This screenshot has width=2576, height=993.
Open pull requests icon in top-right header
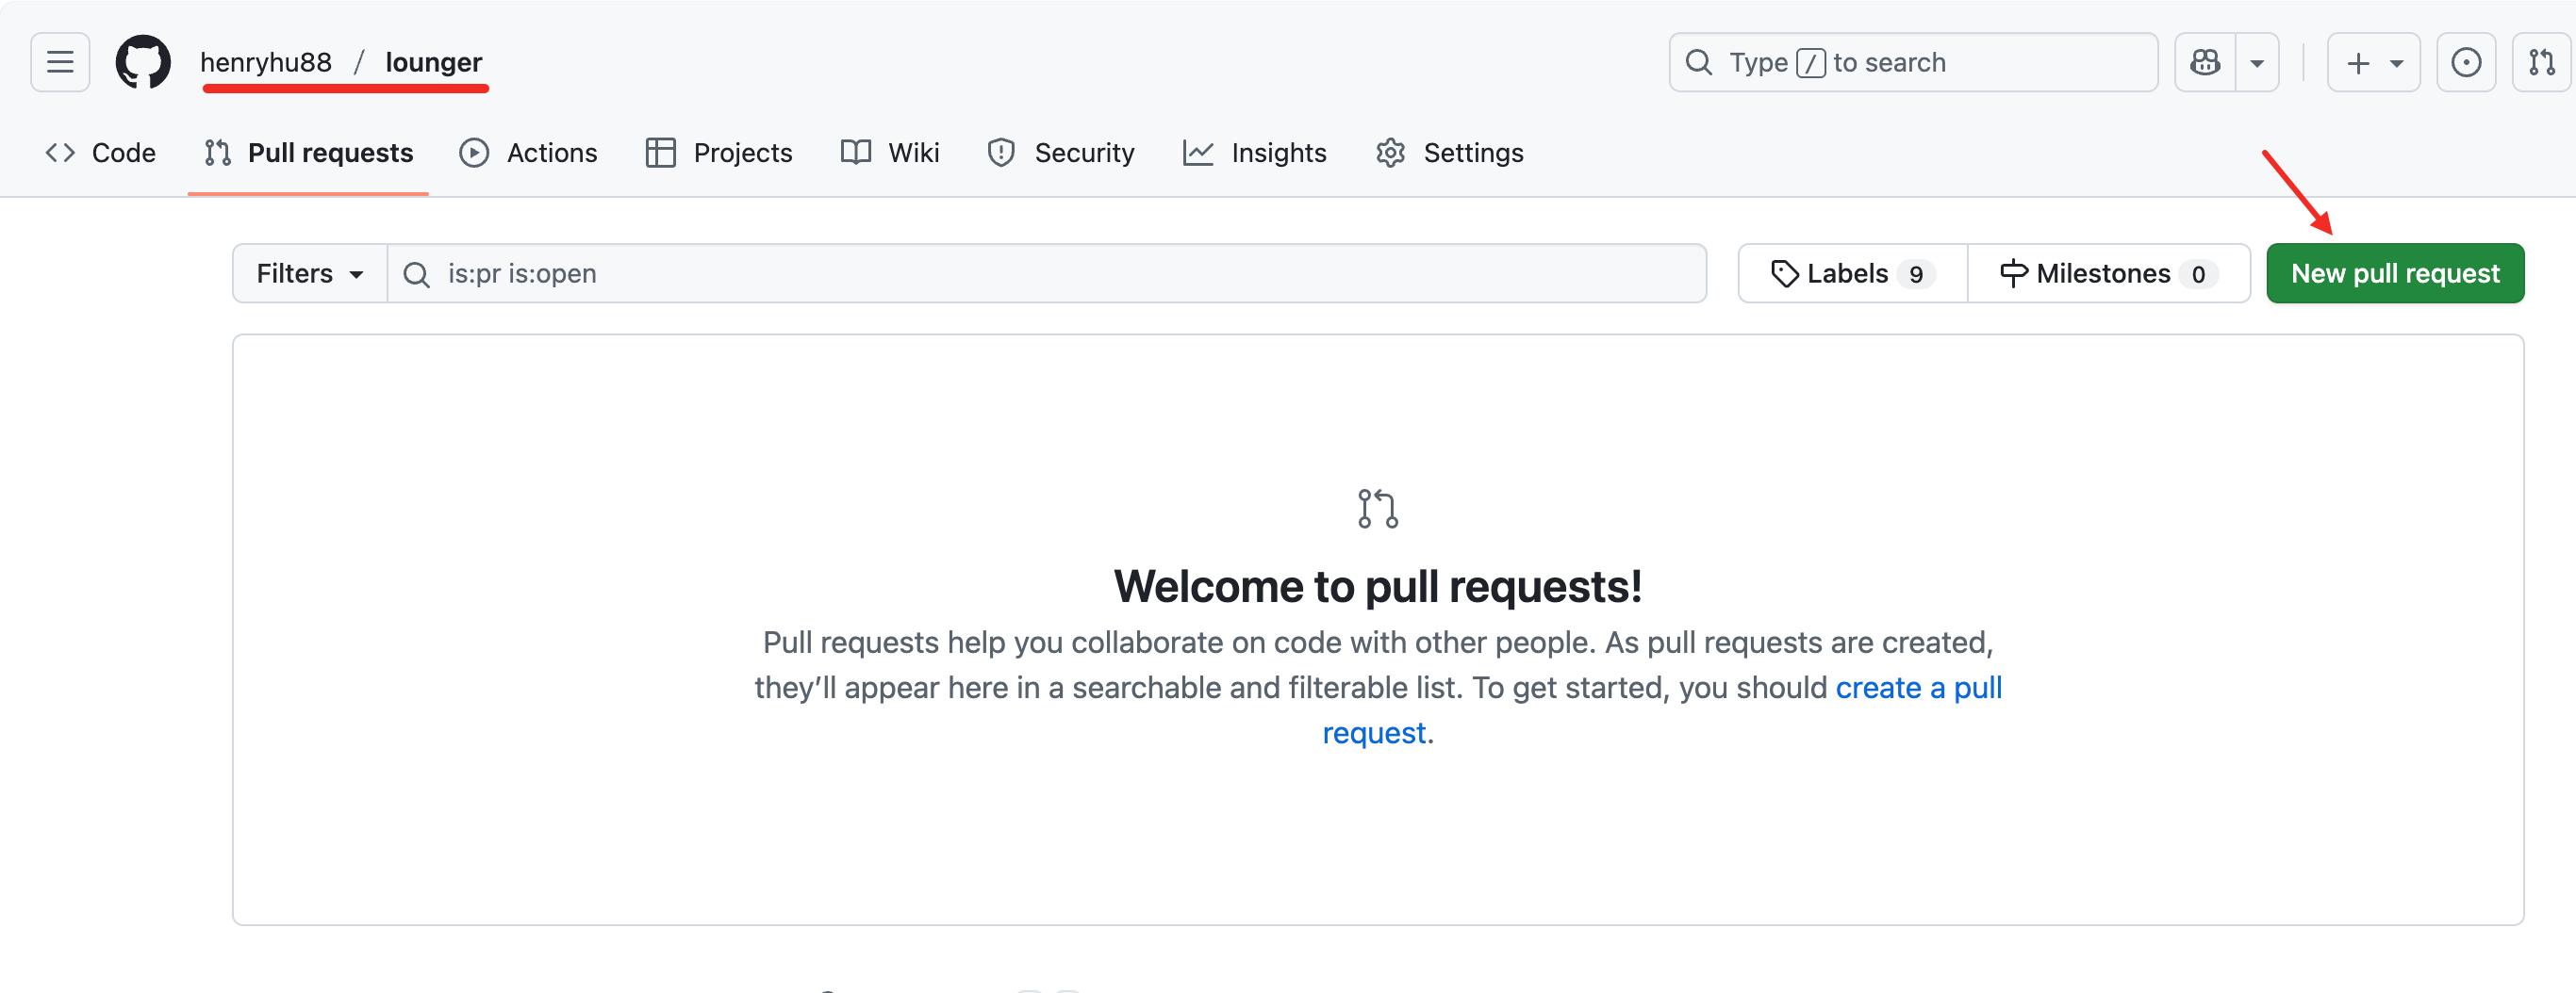pyautogui.click(x=2541, y=62)
